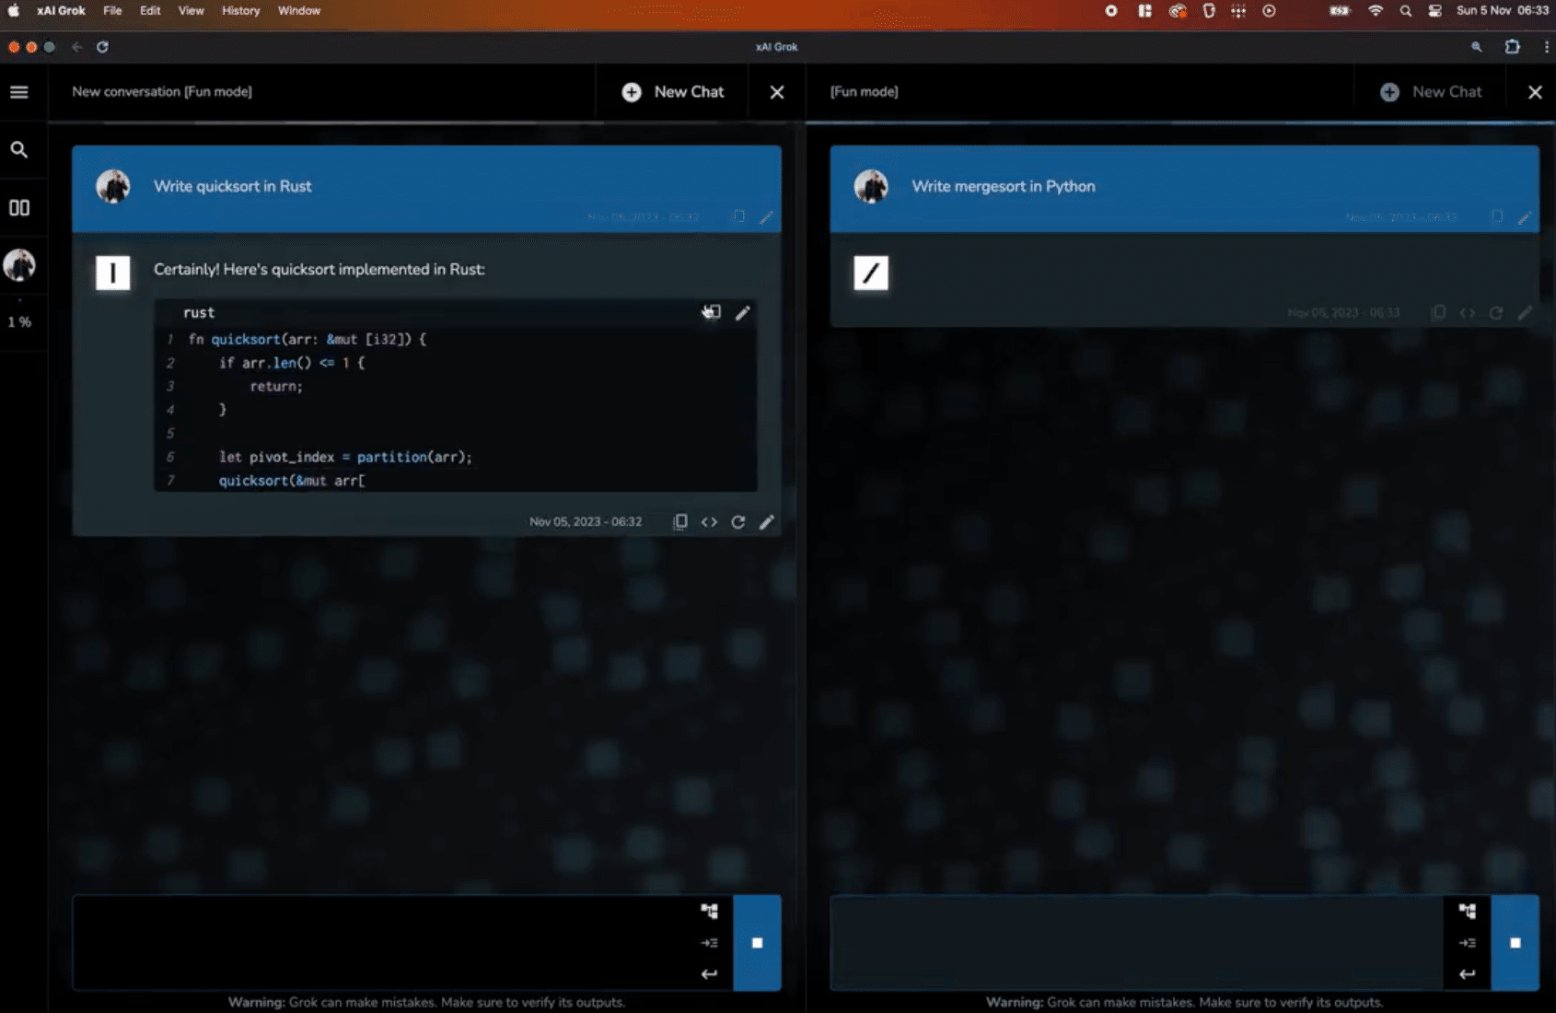1556x1013 pixels.
Task: Open the View menu in menu bar
Action: pos(191,11)
